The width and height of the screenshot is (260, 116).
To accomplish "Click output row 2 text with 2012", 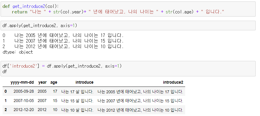I will (x=69, y=46).
